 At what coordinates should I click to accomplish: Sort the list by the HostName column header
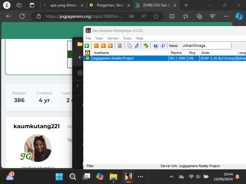pyautogui.click(x=130, y=53)
